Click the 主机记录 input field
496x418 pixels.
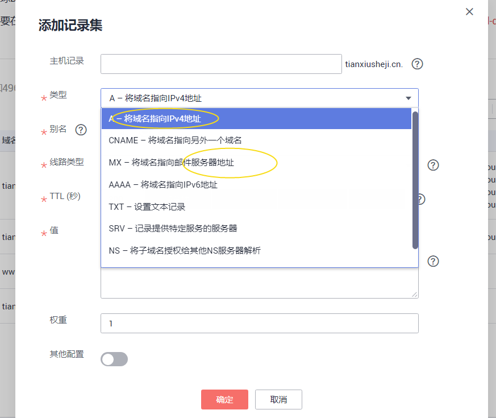point(221,64)
